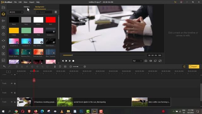The height and width of the screenshot is (114, 202).
Task: Open the Split Screen layout panel in sidebar
Action: (3, 60)
